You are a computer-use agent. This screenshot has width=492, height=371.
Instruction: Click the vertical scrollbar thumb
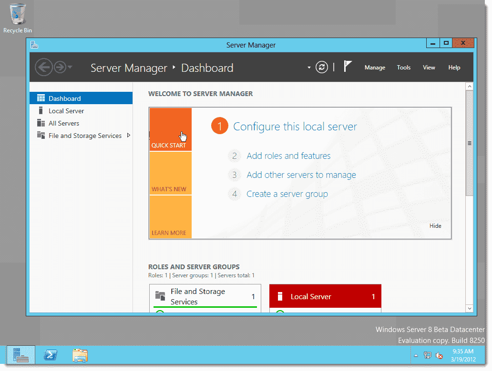pyautogui.click(x=470, y=143)
